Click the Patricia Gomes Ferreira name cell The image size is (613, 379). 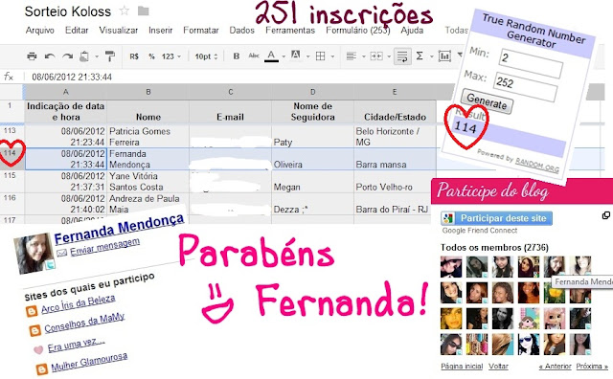click(x=148, y=137)
